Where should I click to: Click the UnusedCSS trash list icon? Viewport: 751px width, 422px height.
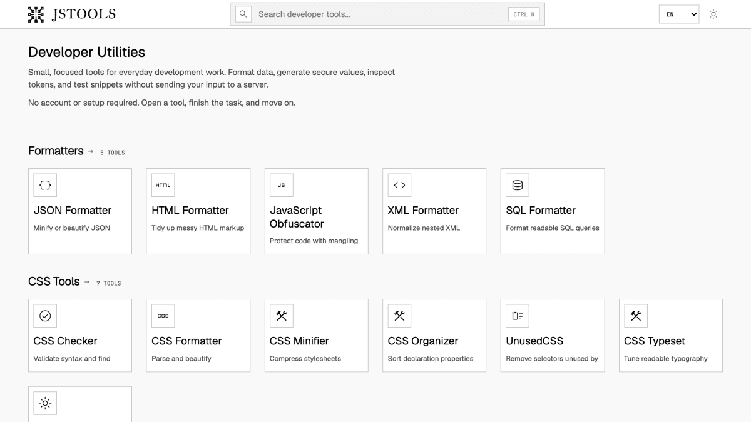coord(518,316)
